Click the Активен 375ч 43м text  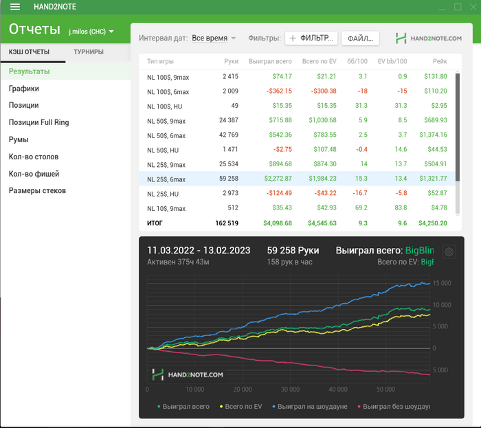(178, 262)
